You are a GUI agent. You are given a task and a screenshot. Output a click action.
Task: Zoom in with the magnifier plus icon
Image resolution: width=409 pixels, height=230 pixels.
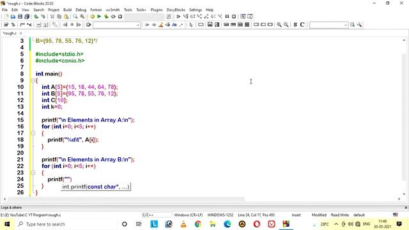(279, 24)
